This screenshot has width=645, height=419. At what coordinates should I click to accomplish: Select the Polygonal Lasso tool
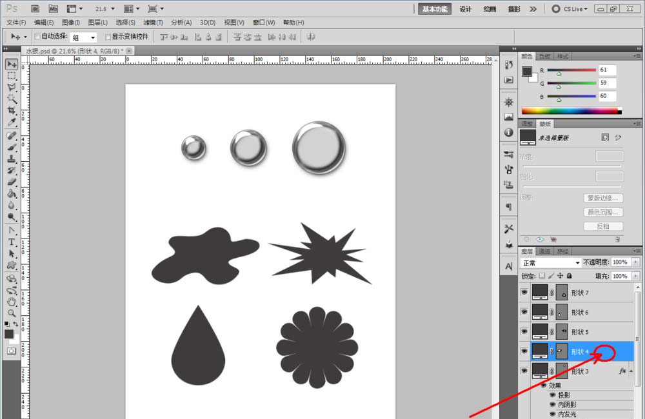pyautogui.click(x=12, y=87)
